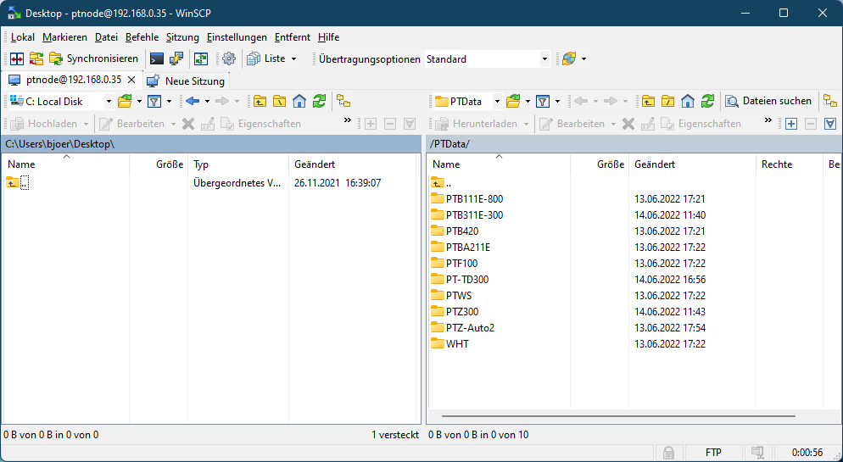Image resolution: width=843 pixels, height=462 pixels.
Task: Click remote select files plus icon
Action: 790,124
